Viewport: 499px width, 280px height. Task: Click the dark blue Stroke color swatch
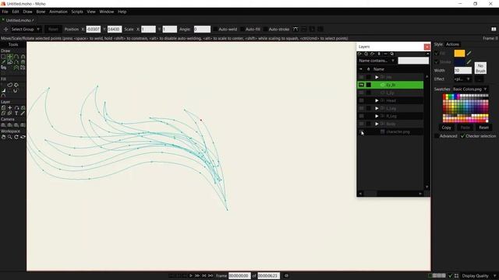[x=459, y=62]
